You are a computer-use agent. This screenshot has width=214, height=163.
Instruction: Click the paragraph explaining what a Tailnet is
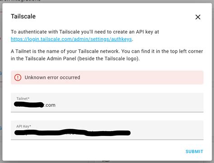[x=107, y=55]
